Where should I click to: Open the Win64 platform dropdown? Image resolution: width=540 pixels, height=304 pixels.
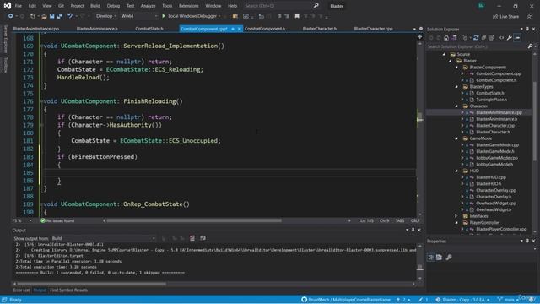(138, 16)
